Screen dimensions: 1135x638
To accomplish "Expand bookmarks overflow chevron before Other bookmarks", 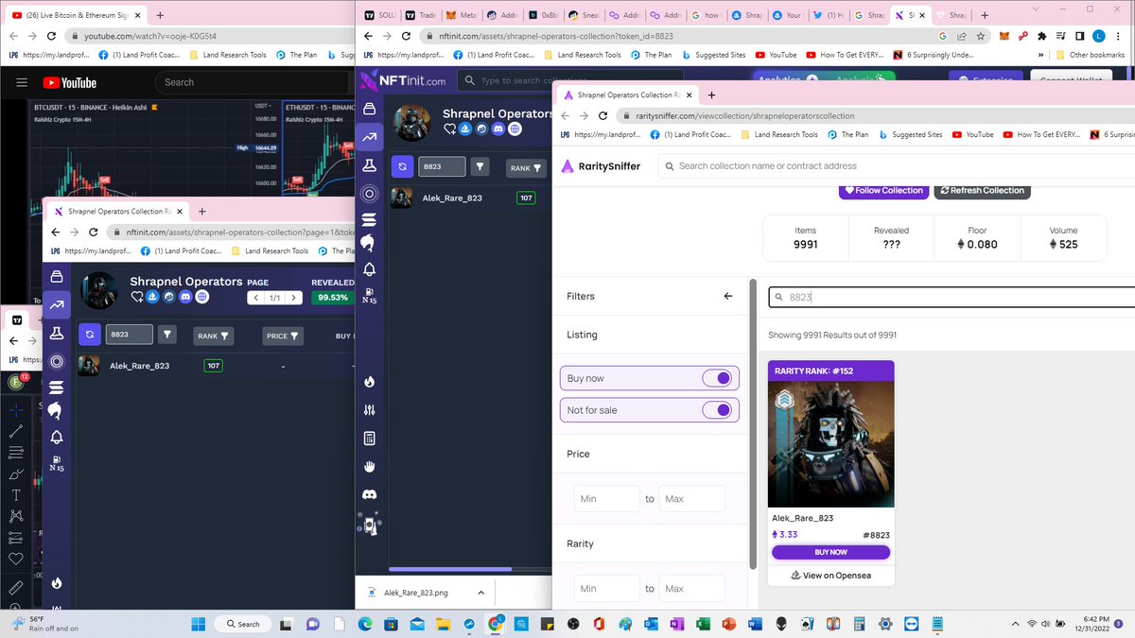I will 1039,55.
